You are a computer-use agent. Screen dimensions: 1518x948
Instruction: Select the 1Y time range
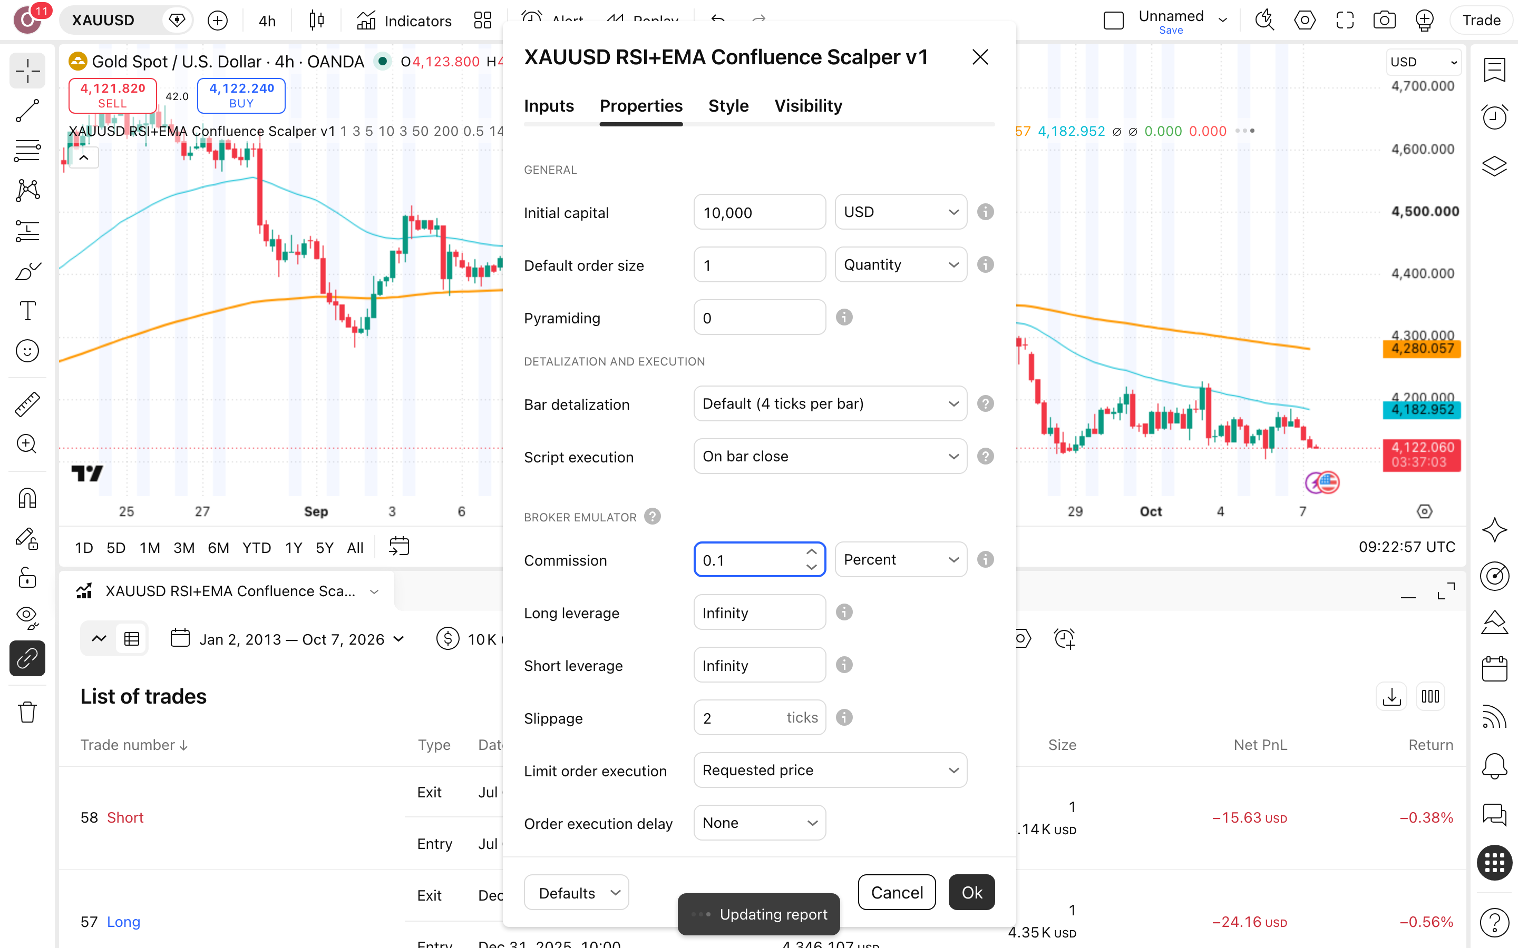(294, 547)
